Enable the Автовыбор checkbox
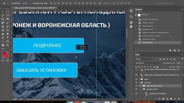 pos(11,3)
